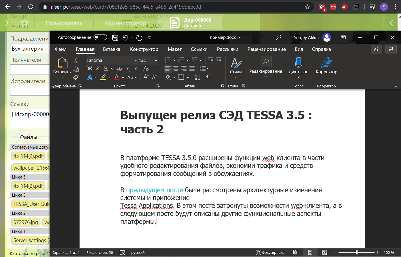Open numbered list style dropdown
Screen dimensions: 401x257
(188, 60)
